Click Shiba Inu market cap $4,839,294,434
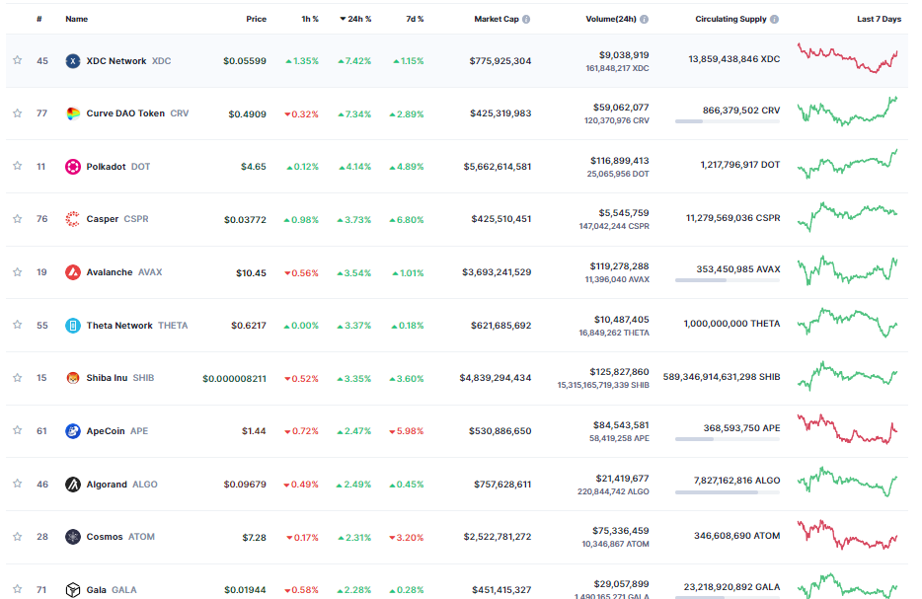922x599 pixels. pos(496,378)
